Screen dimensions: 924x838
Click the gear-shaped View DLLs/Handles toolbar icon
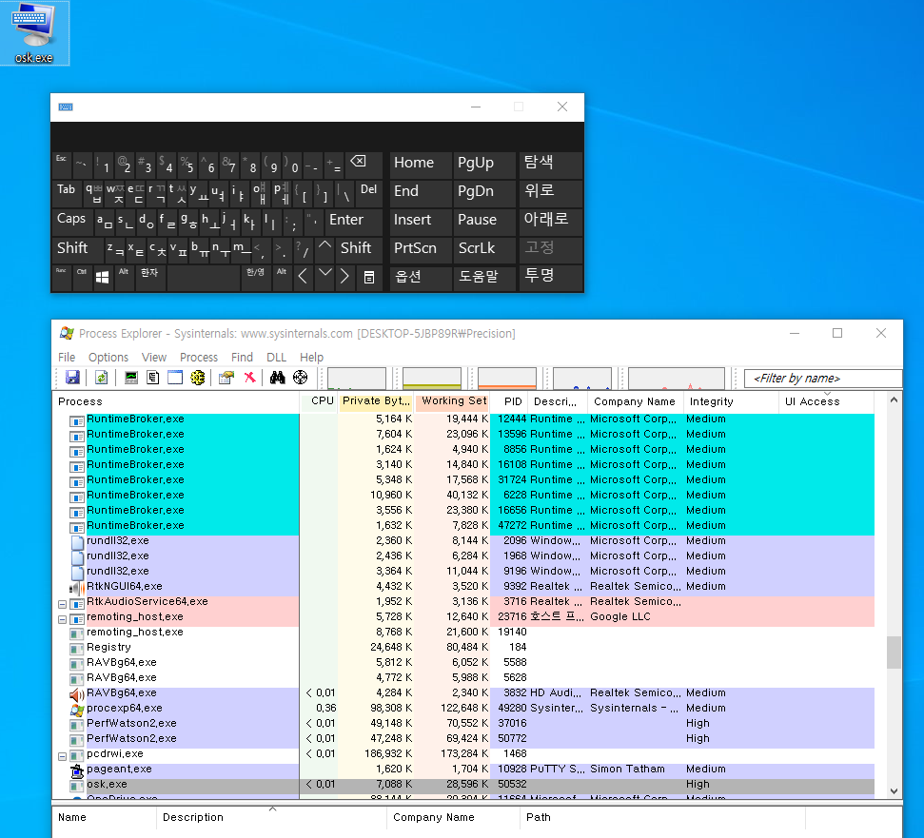[197, 378]
